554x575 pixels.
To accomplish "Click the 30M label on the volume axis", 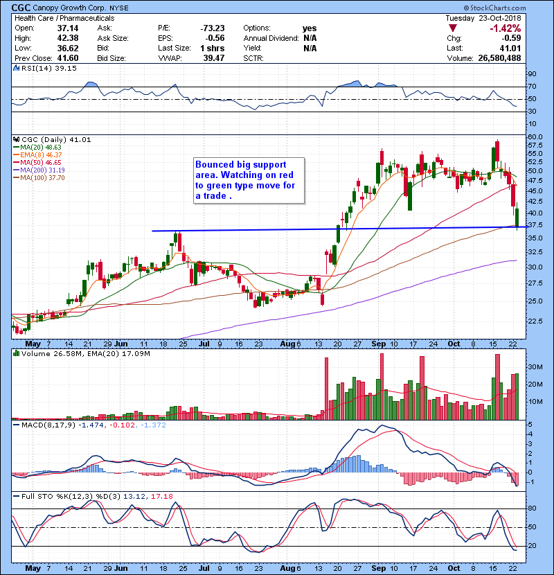I will tap(535, 367).
